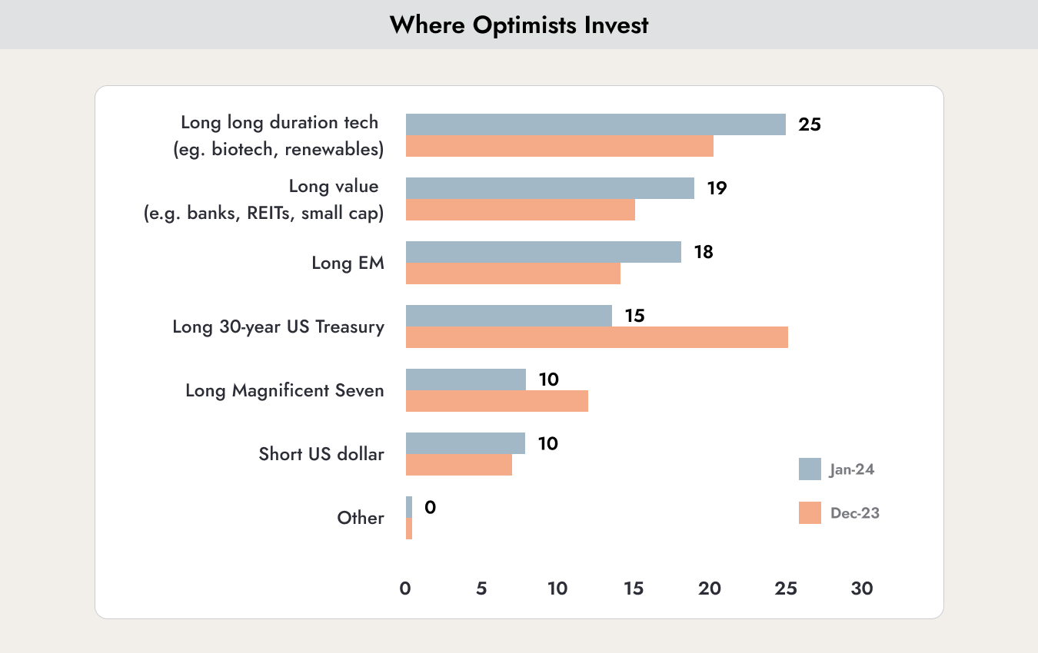Select the 'Other' category label
This screenshot has width=1038, height=653.
pyautogui.click(x=361, y=518)
